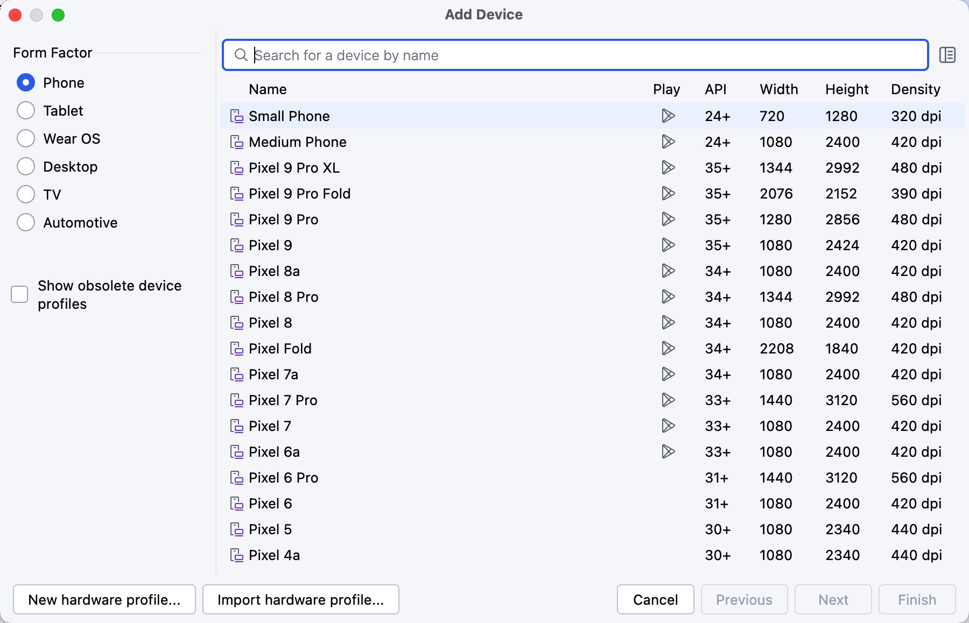Image resolution: width=969 pixels, height=623 pixels.
Task: Click the Play Store icon for Pixel 9 Pro Fold
Action: tap(668, 193)
